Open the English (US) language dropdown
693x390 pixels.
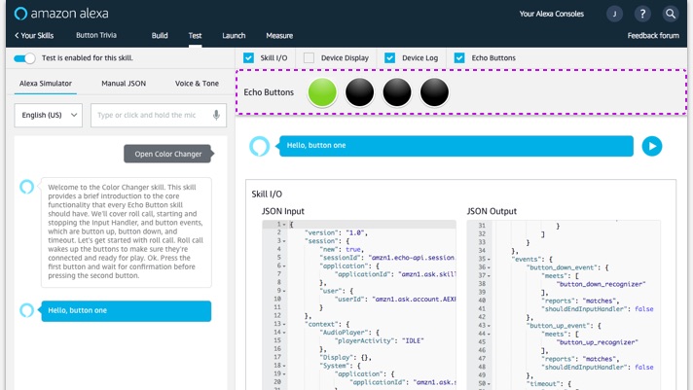[x=48, y=116]
